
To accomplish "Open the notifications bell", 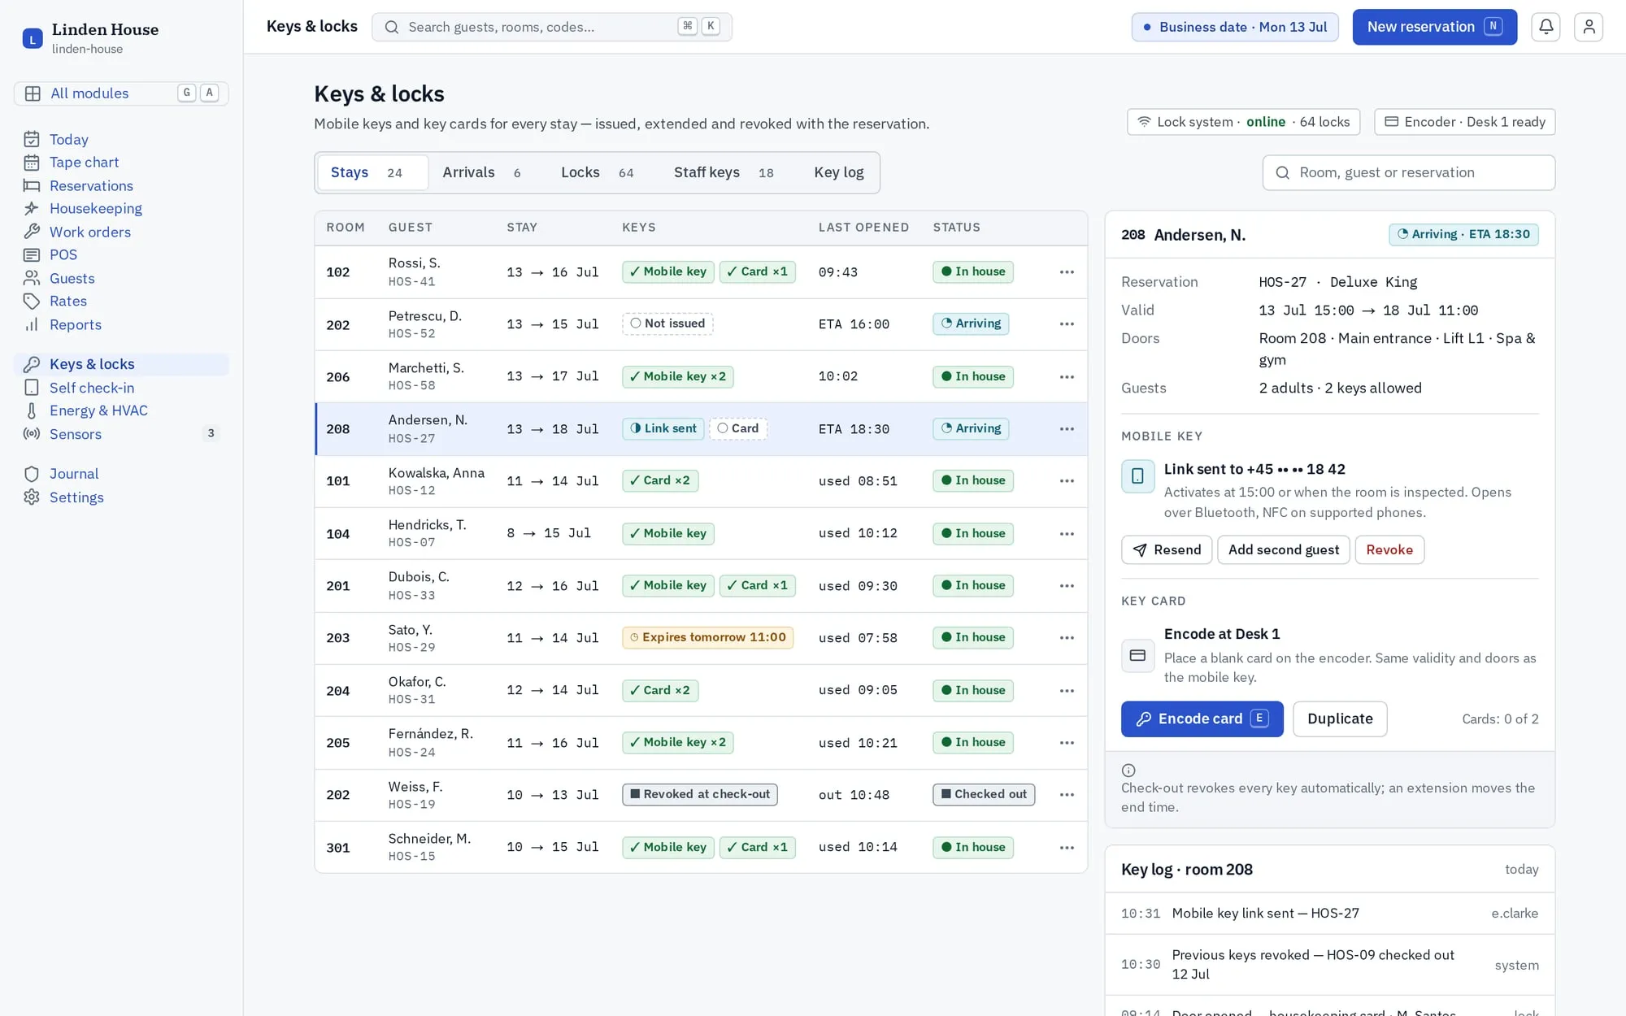I will click(x=1546, y=27).
